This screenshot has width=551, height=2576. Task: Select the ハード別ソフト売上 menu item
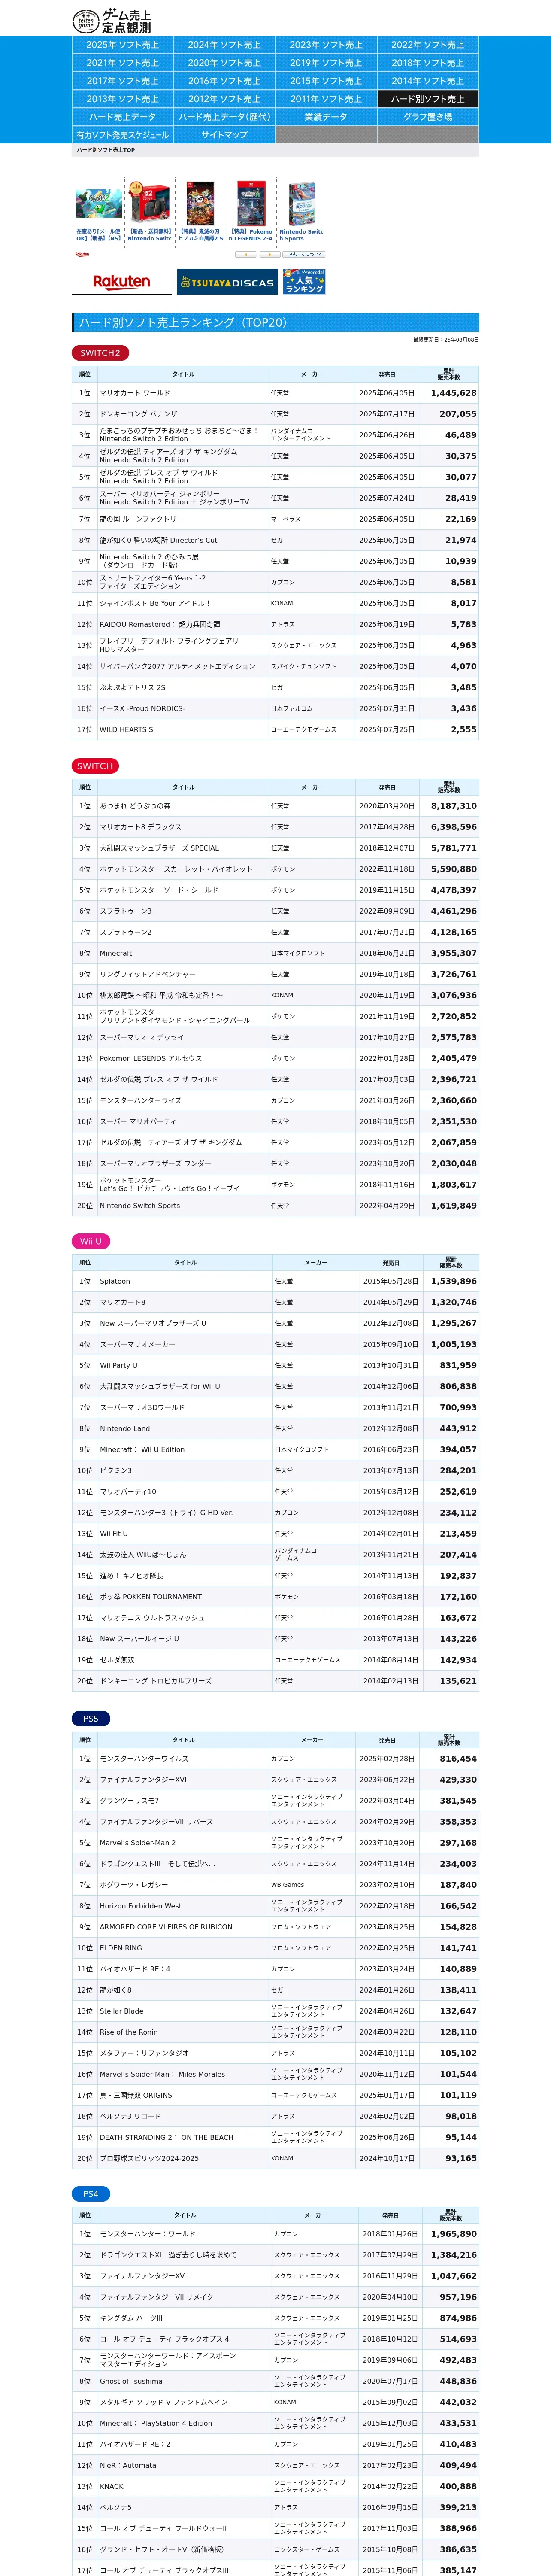coord(427,99)
